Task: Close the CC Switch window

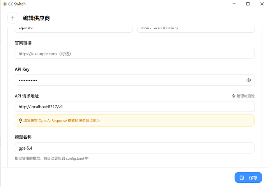Action: point(262,4)
